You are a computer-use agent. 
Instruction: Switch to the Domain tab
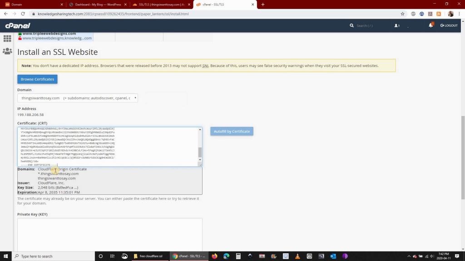[33, 5]
